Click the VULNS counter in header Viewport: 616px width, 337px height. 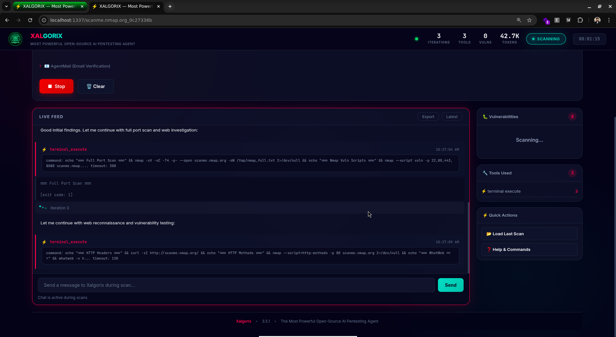click(485, 39)
